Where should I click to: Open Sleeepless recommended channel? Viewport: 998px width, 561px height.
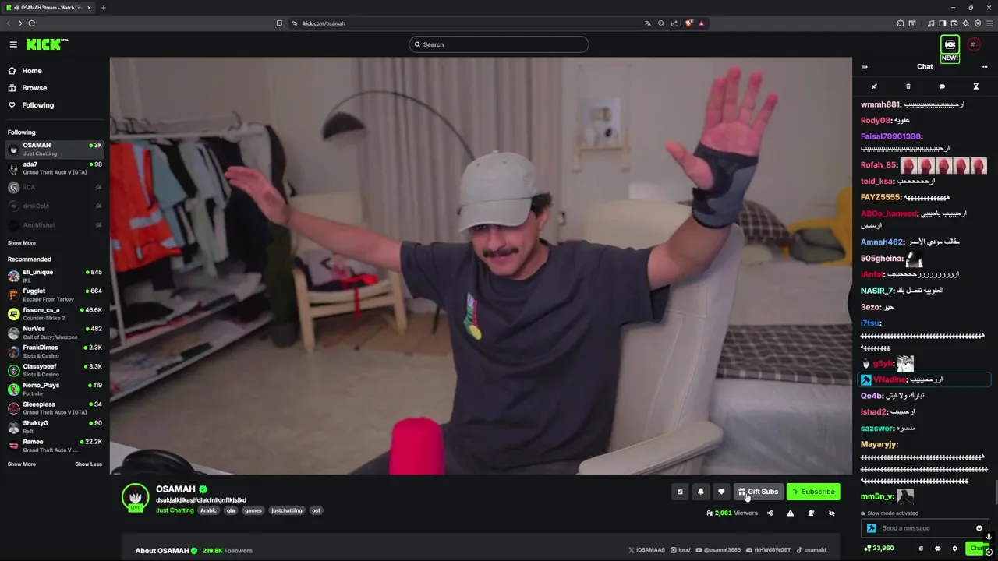point(55,408)
